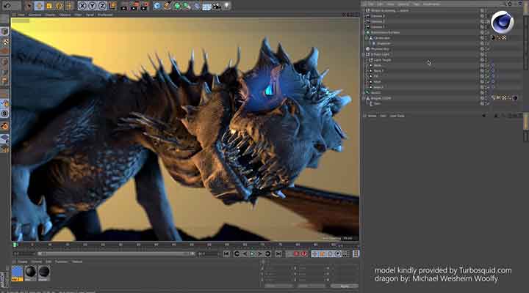The height and width of the screenshot is (293, 529).
Task: Open Attribute Manager User Data menu
Action: [397, 116]
